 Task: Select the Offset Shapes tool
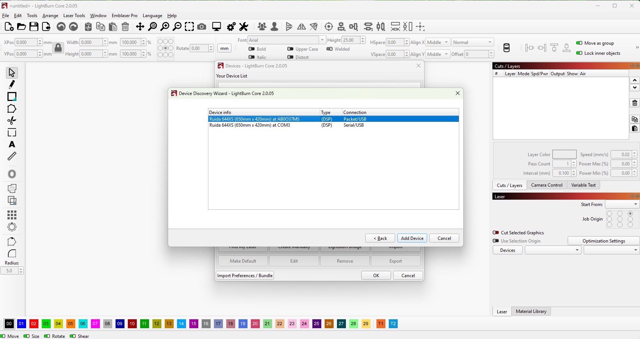click(x=12, y=174)
